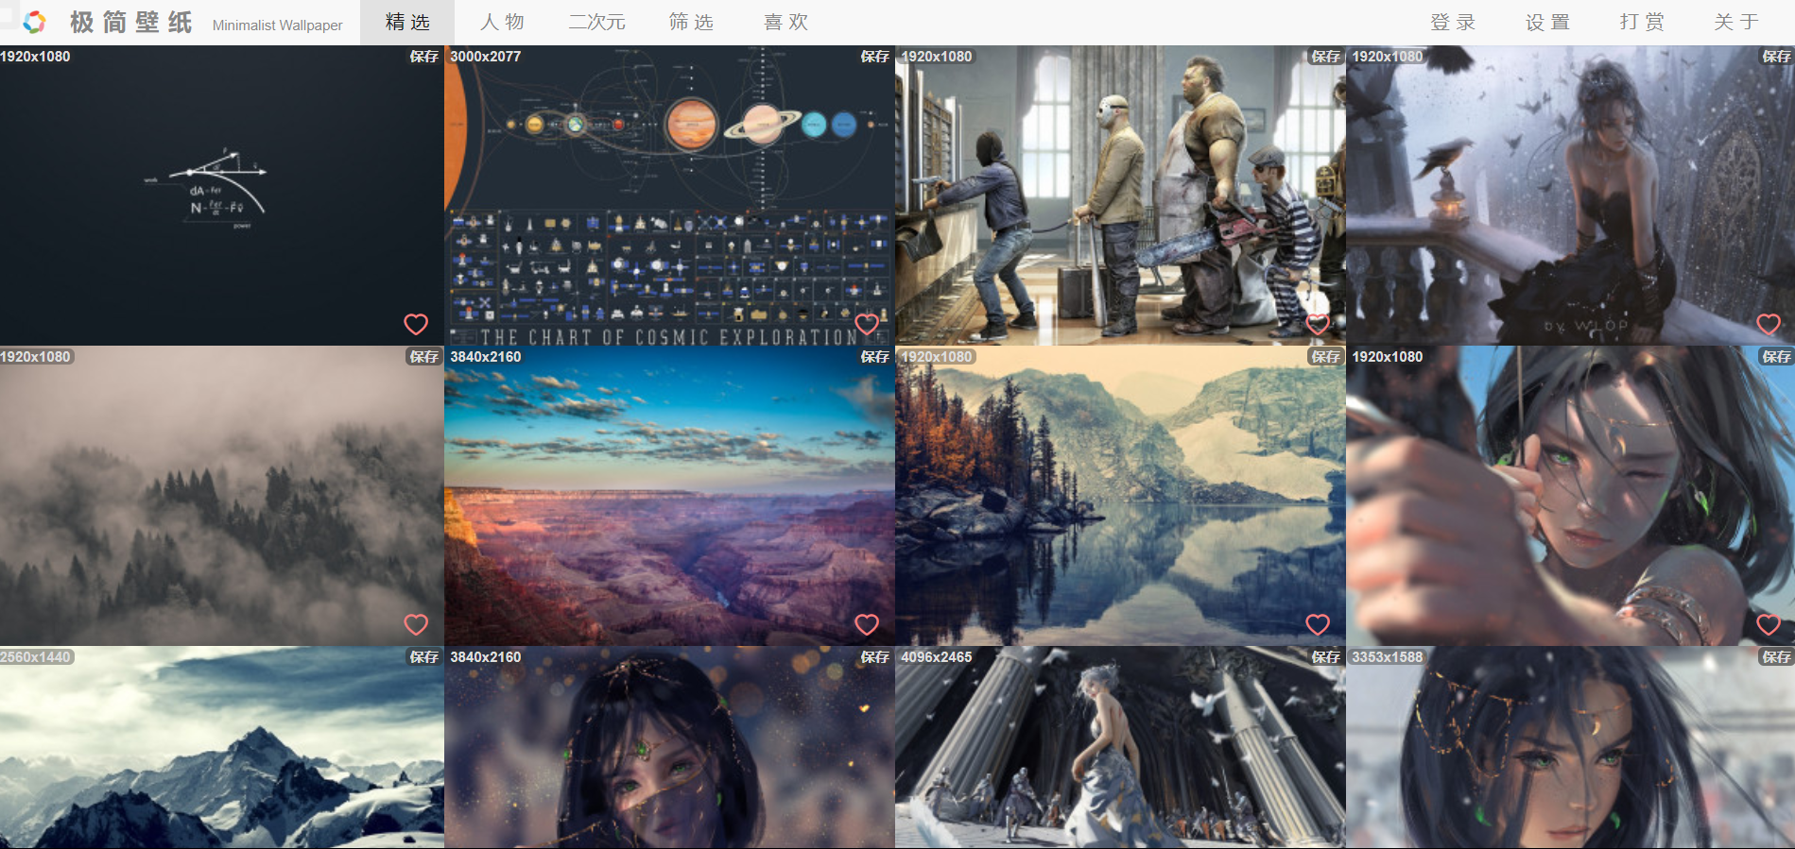
Task: Switch to the 精选 tab
Action: [407, 22]
